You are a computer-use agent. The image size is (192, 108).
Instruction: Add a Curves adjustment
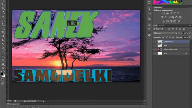(x=171, y=13)
